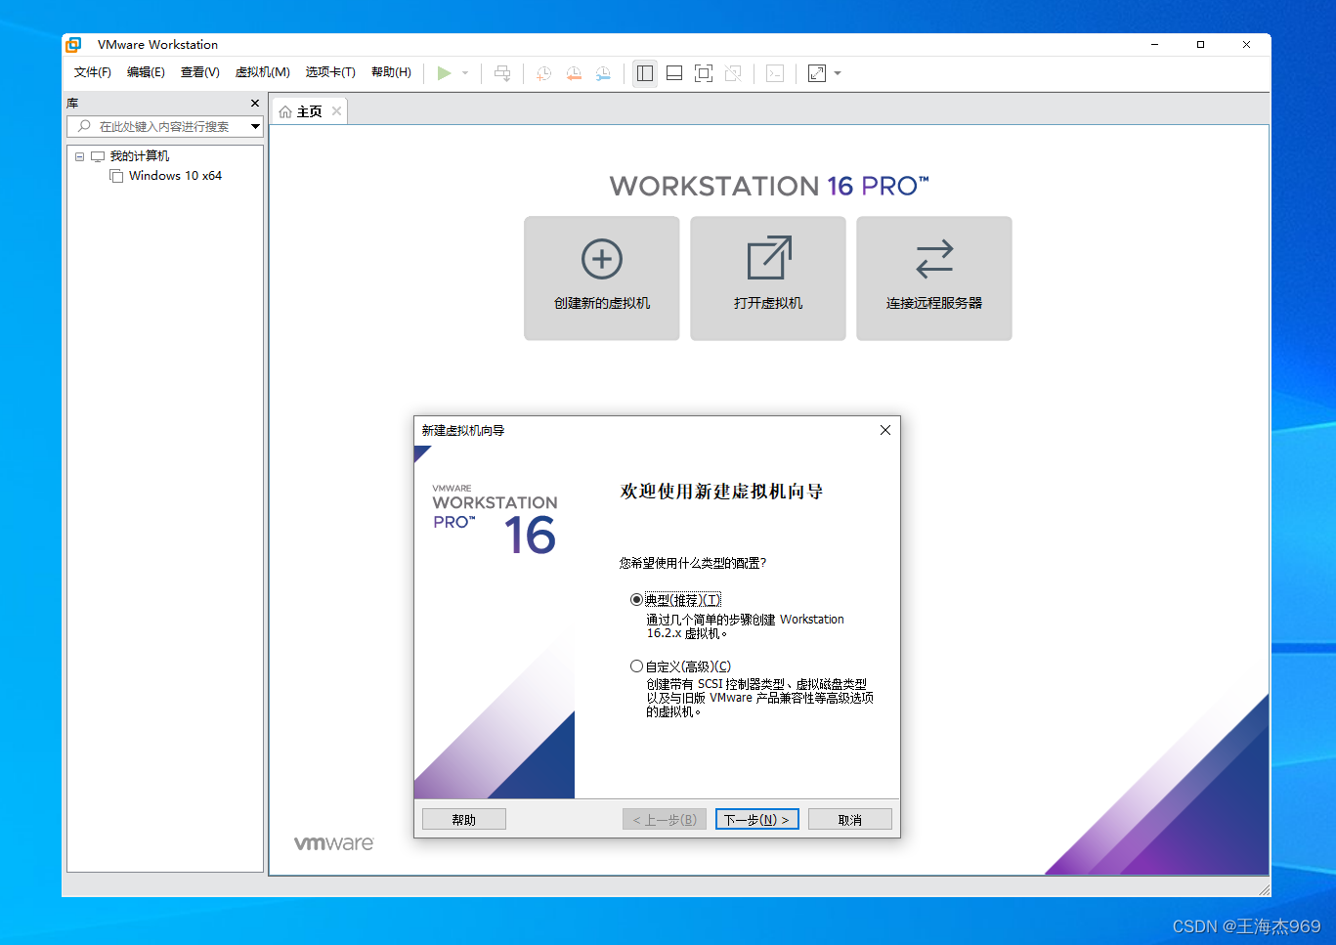
Task: Click the 取消 button in the wizard
Action: click(850, 819)
